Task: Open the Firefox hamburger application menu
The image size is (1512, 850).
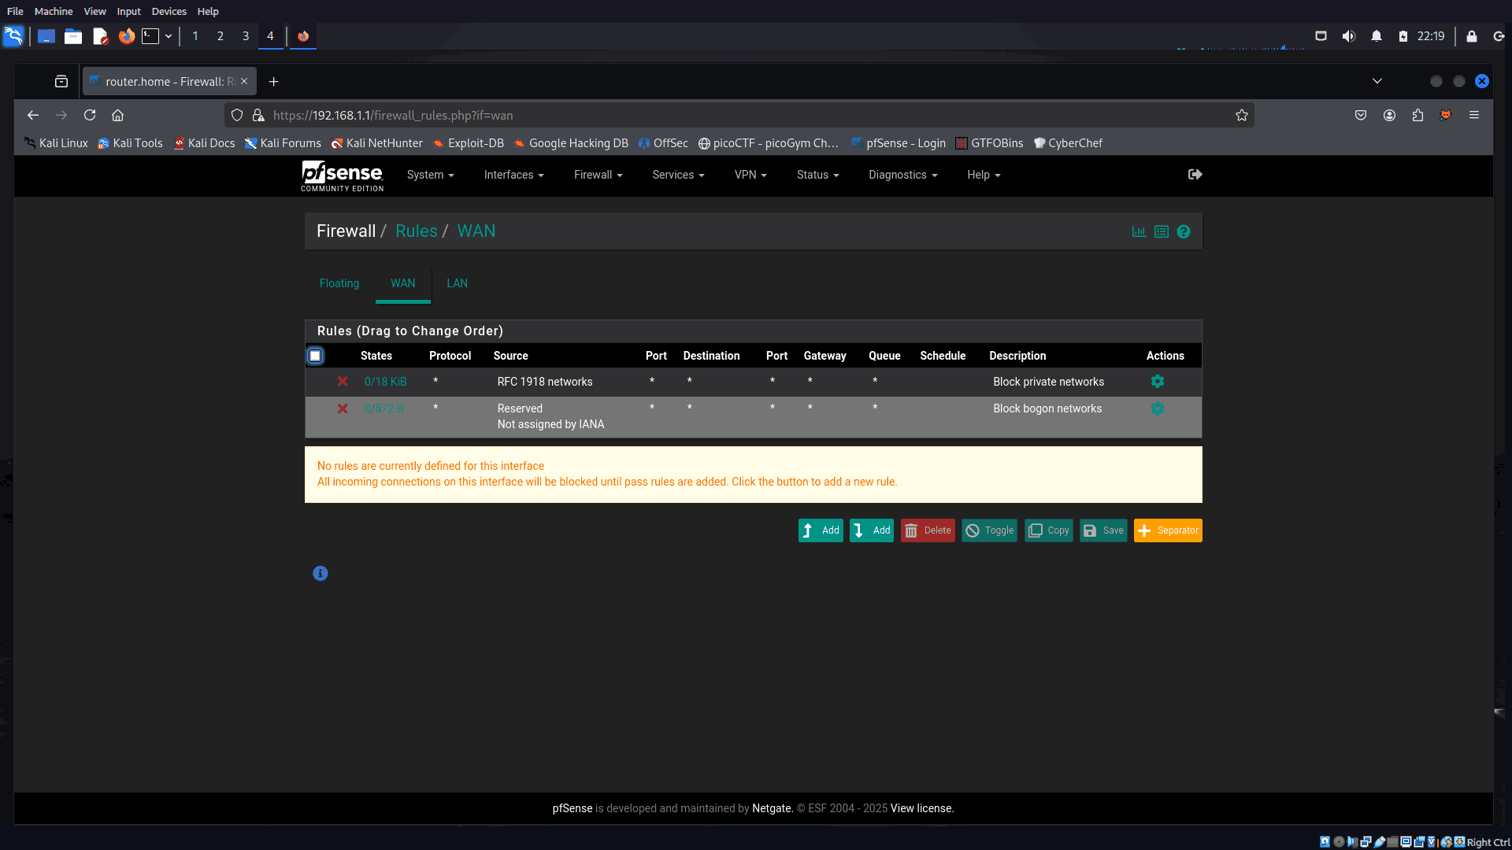Action: coord(1474,115)
